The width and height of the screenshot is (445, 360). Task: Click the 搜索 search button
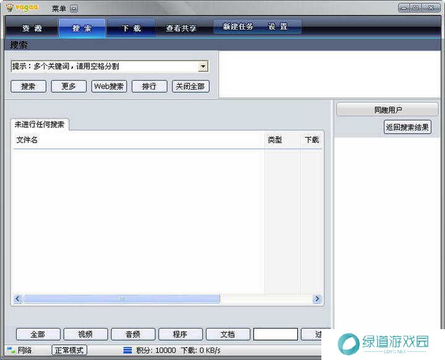tap(28, 86)
